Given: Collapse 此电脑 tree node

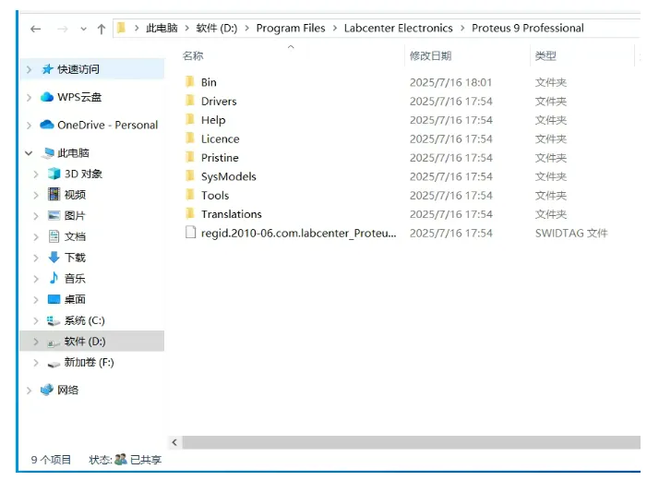Looking at the screenshot, I should click(x=29, y=153).
